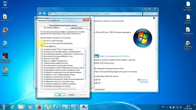Select the 'Новая папка' folder at left

(x=5, y=18)
